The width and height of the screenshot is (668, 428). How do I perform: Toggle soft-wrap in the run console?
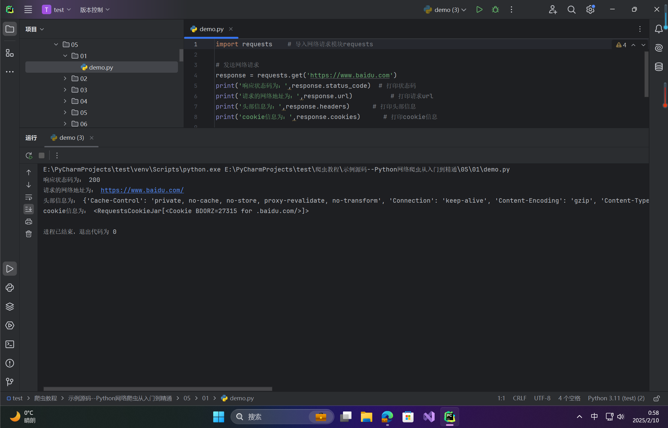29,197
